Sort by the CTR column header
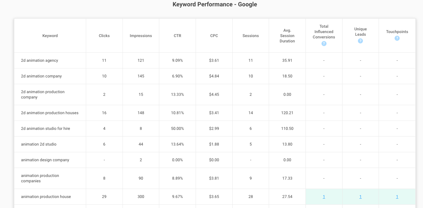The image size is (423, 208). tap(178, 36)
